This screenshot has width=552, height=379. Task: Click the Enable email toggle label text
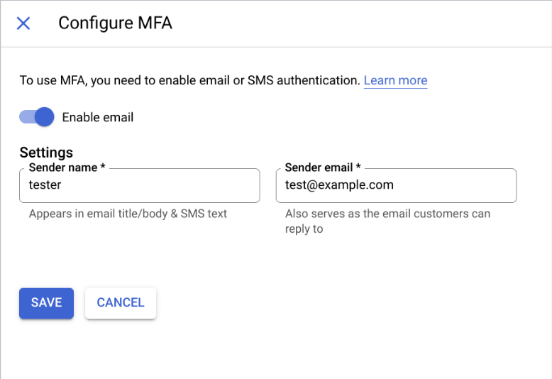pyautogui.click(x=98, y=117)
